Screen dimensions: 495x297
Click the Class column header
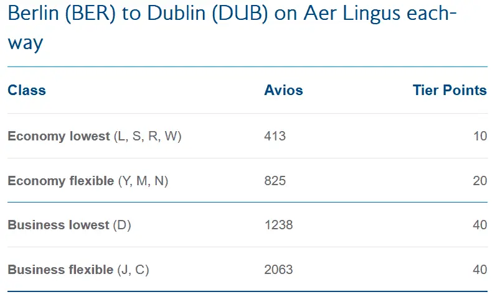(x=27, y=90)
